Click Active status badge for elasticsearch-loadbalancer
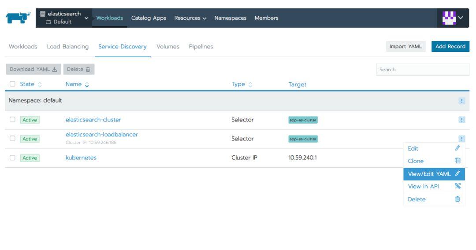This screenshot has width=476, height=250. pyautogui.click(x=30, y=139)
